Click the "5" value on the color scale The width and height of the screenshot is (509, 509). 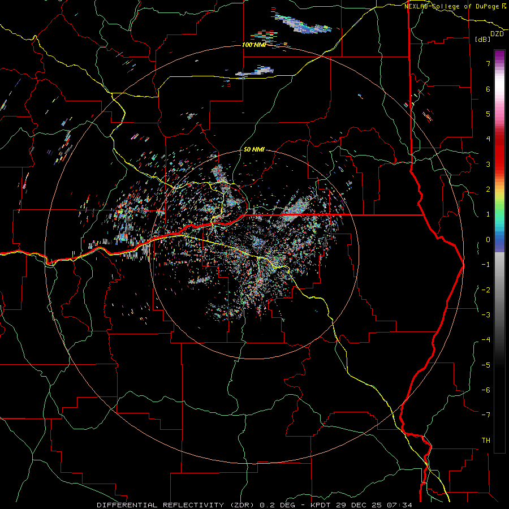point(488,114)
